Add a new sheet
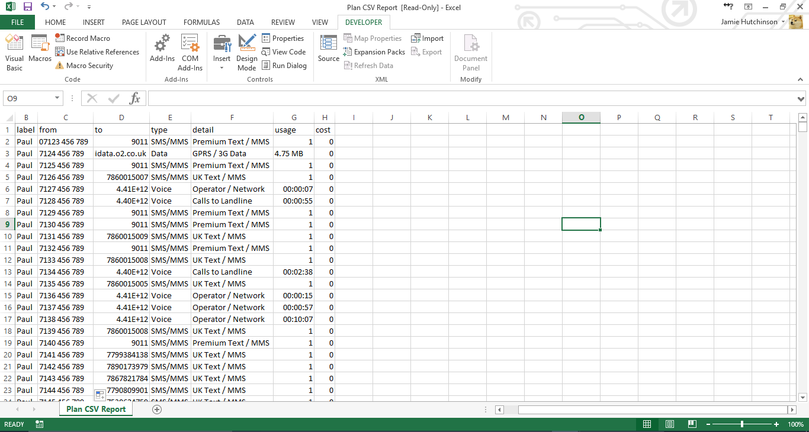This screenshot has height=432, width=809. coord(157,409)
